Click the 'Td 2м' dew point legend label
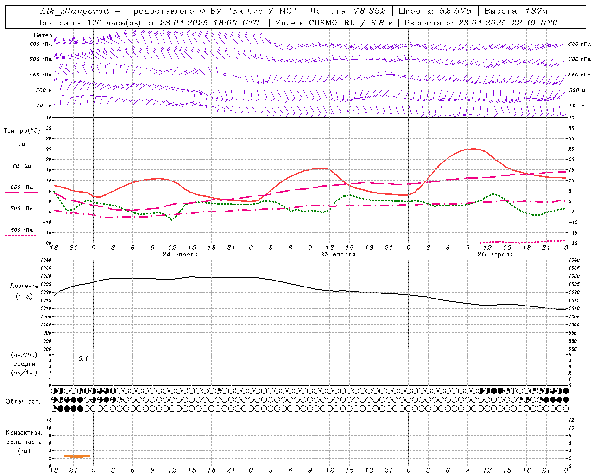Image resolution: width=593 pixels, height=474 pixels. 22,166
